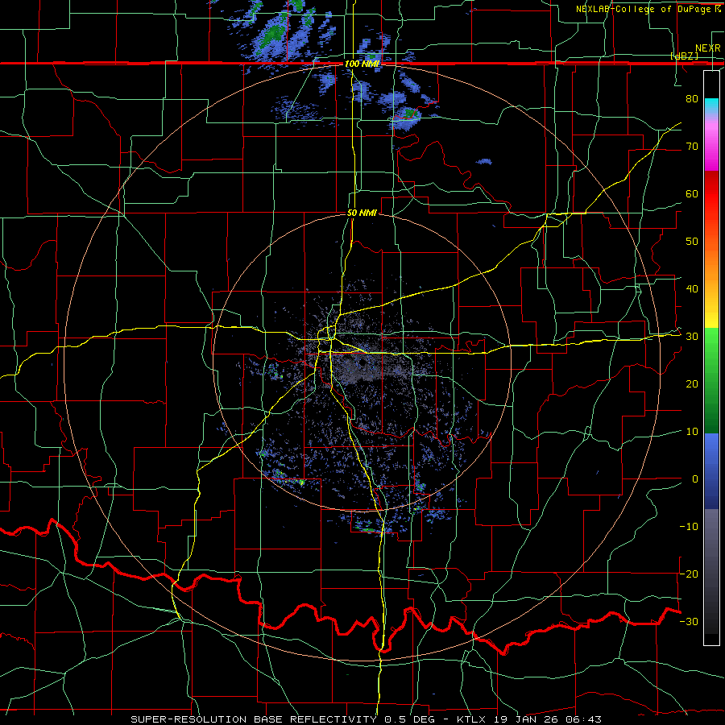The image size is (725, 725).
Task: Click the "50 NMI" range ring label
Action: point(362,213)
